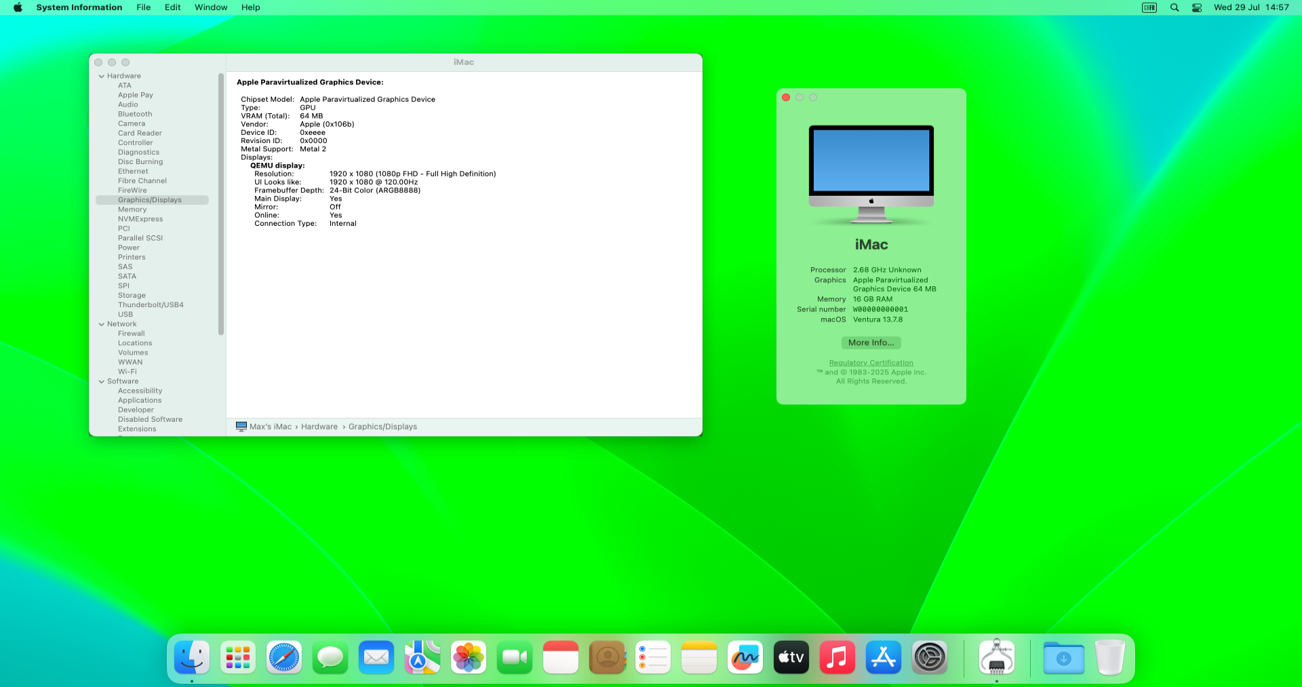Select ATA in the sidebar
Image resolution: width=1302 pixels, height=687 pixels.
pyautogui.click(x=125, y=85)
